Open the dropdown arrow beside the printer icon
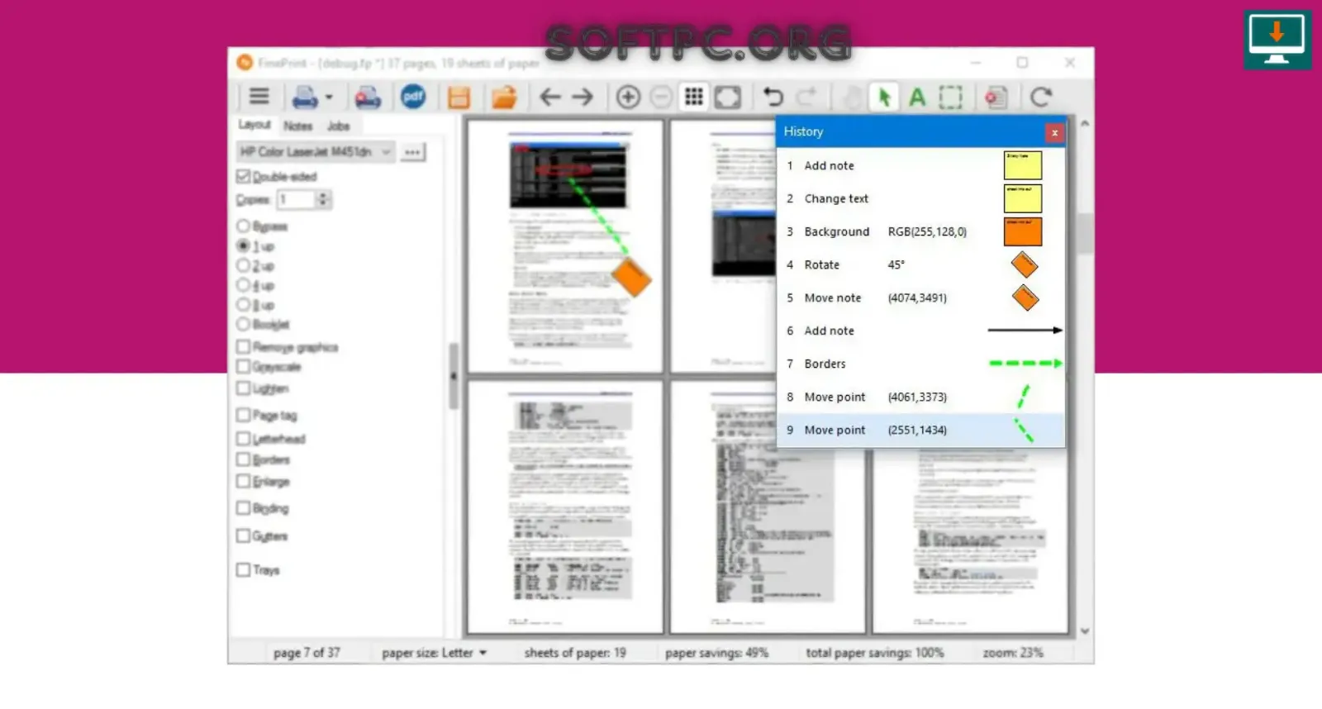 click(329, 98)
